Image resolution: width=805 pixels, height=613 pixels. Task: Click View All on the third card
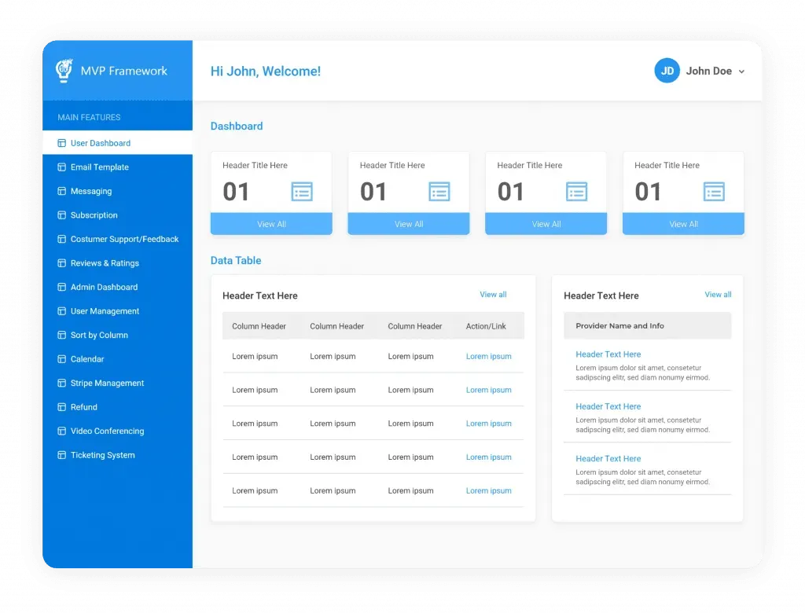coord(546,224)
